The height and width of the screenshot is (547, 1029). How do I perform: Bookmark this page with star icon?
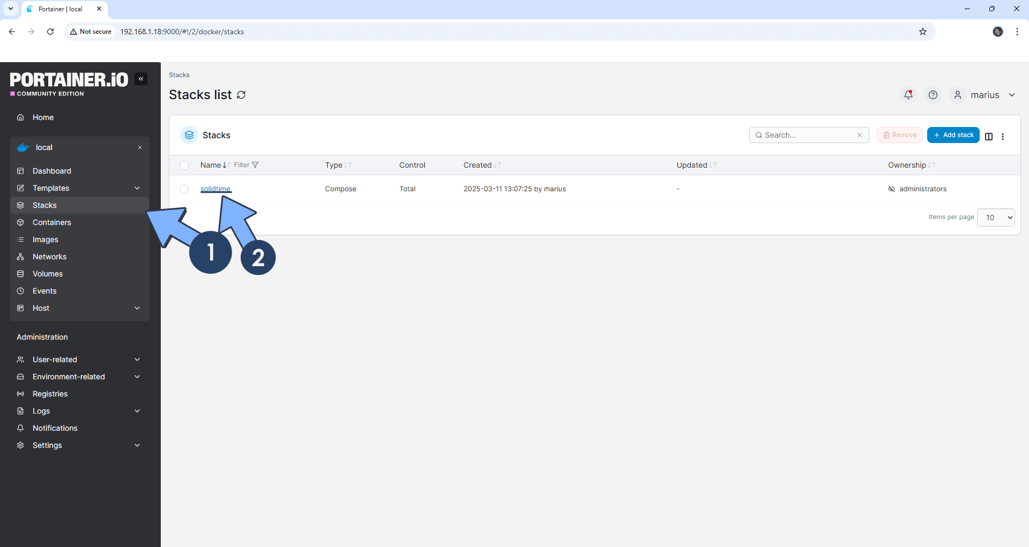coord(923,32)
